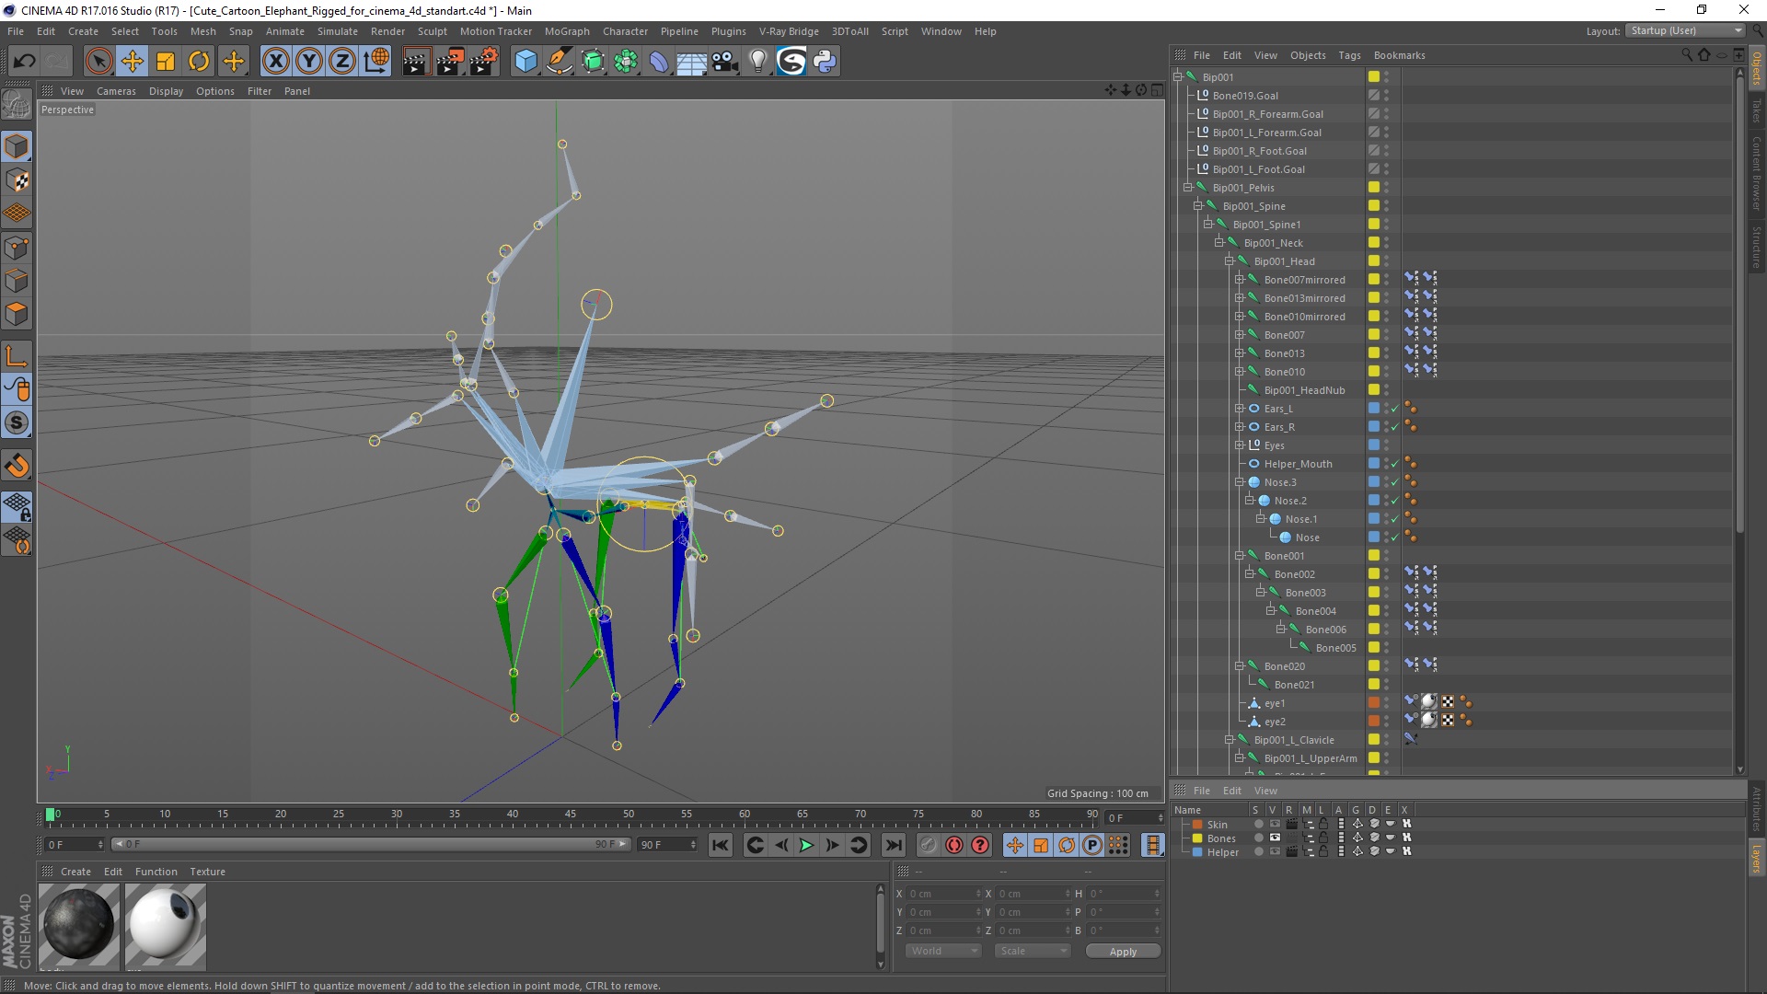The height and width of the screenshot is (994, 1767).
Task: Toggle Bones layer visibility icon
Action: (1275, 838)
